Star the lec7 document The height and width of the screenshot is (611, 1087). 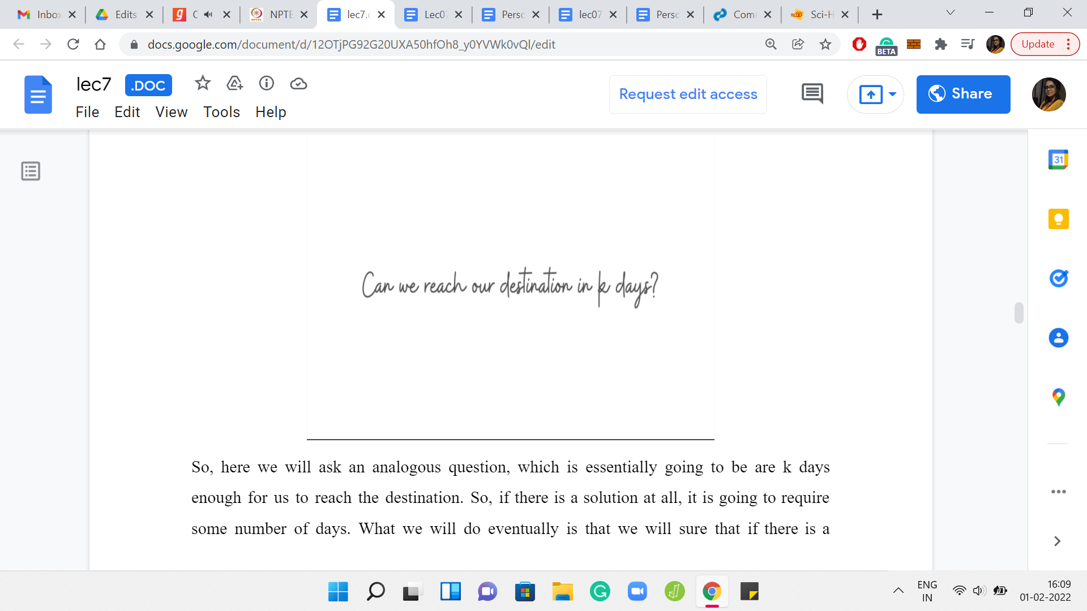(202, 84)
